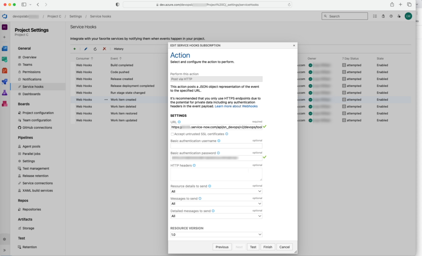Select Dashboards in settings menu
The width and height of the screenshot is (422, 256).
pyautogui.click(x=31, y=94)
